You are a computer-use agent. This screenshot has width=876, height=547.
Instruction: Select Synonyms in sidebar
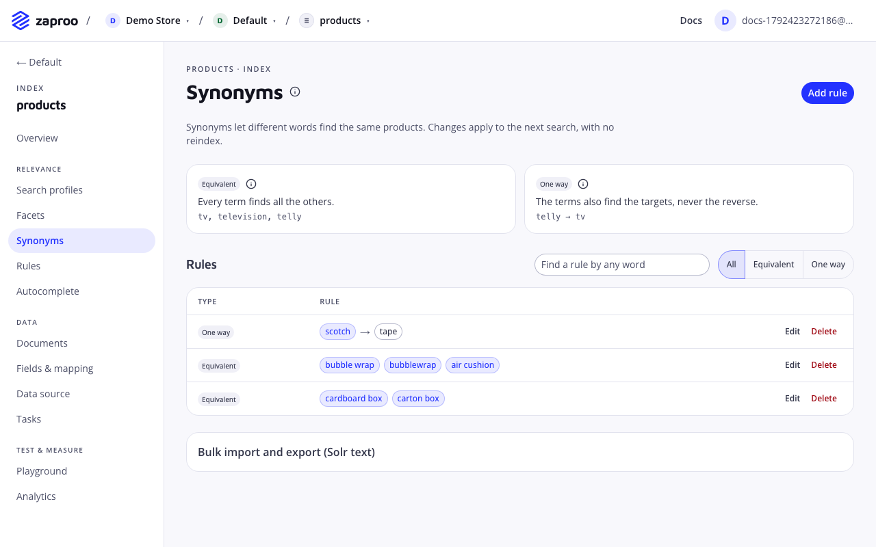point(81,241)
